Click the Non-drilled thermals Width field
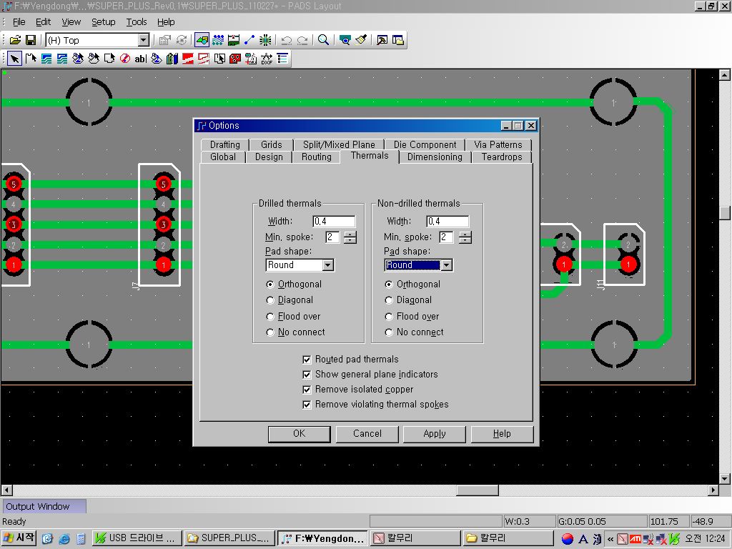 pos(447,222)
